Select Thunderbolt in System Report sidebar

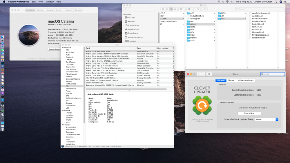click(x=71, y=105)
